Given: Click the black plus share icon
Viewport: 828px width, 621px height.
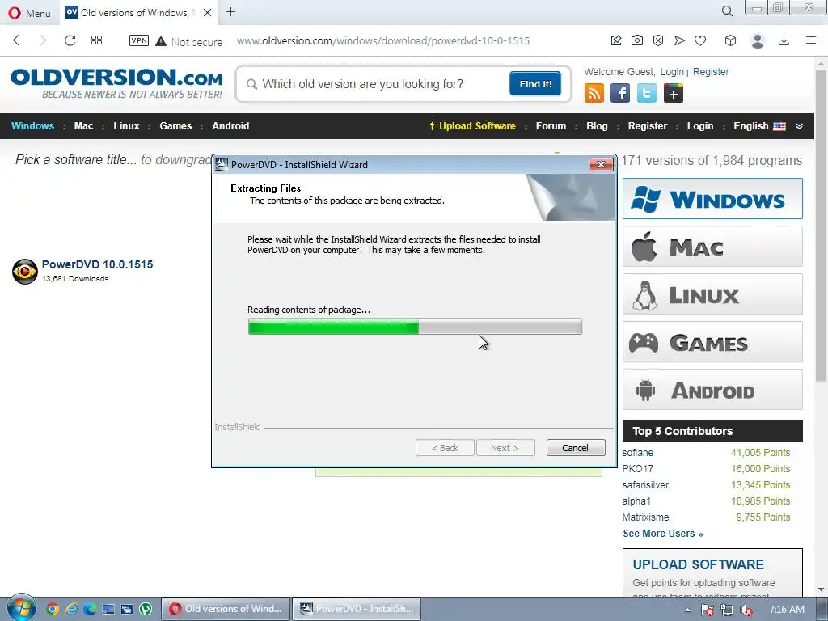Looking at the screenshot, I should tap(674, 94).
